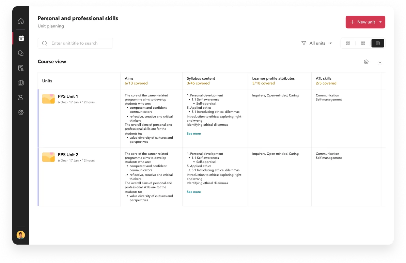Viewport: 406px width, 263px height.
Task: Click the student person sidebar icon
Action: pos(21,98)
